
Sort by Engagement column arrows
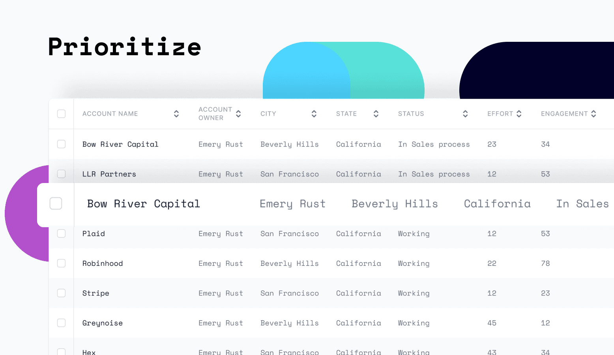coord(593,114)
